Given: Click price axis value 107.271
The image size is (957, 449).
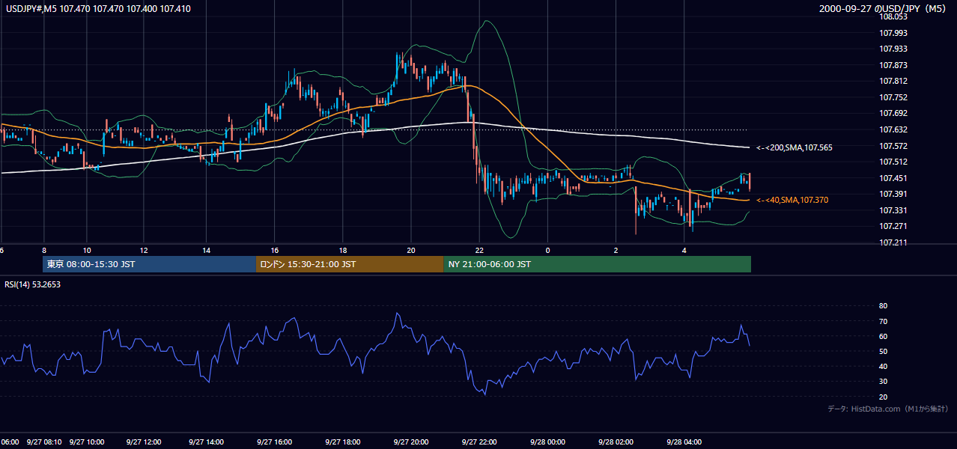Looking at the screenshot, I should coord(893,226).
